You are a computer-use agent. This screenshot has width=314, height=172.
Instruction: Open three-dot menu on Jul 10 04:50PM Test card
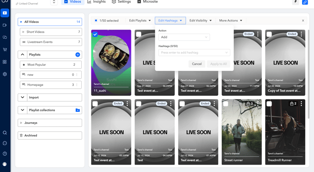point(171,104)
